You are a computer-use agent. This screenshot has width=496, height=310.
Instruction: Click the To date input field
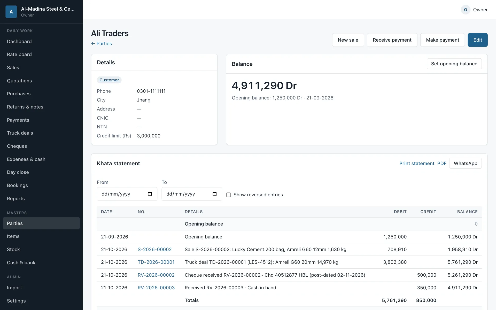pos(192,194)
